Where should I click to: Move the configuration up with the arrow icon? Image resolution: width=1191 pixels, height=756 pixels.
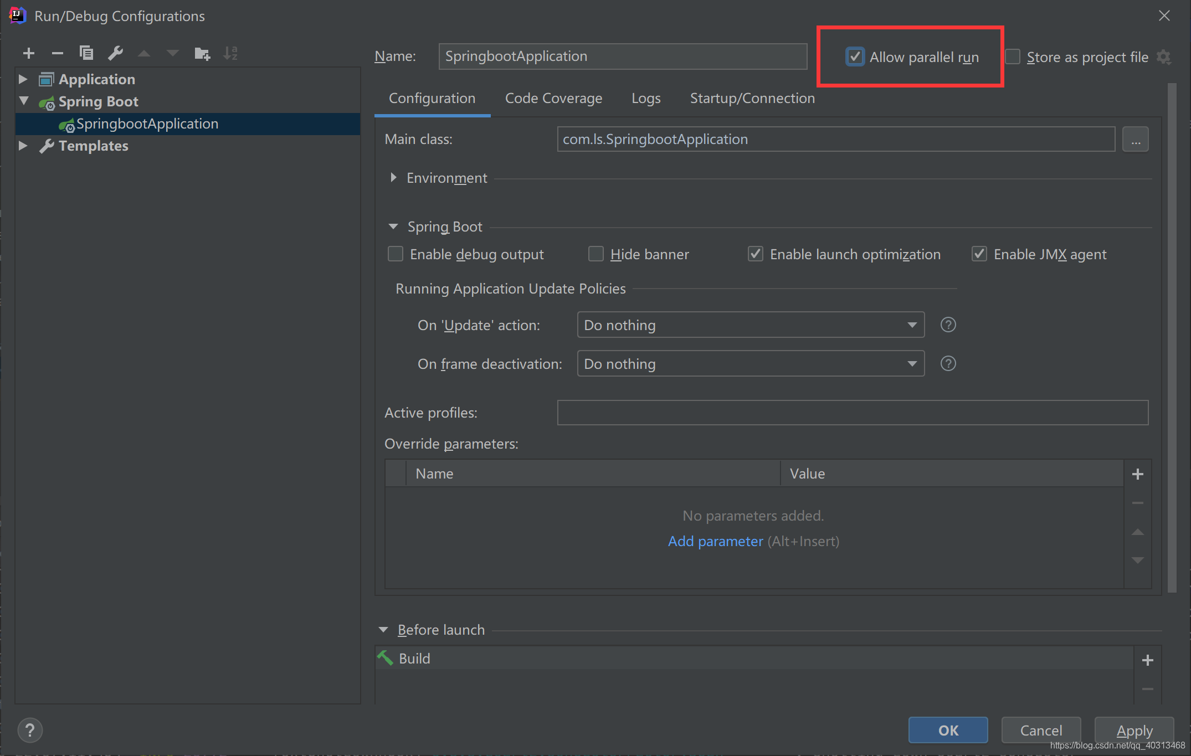coord(144,53)
